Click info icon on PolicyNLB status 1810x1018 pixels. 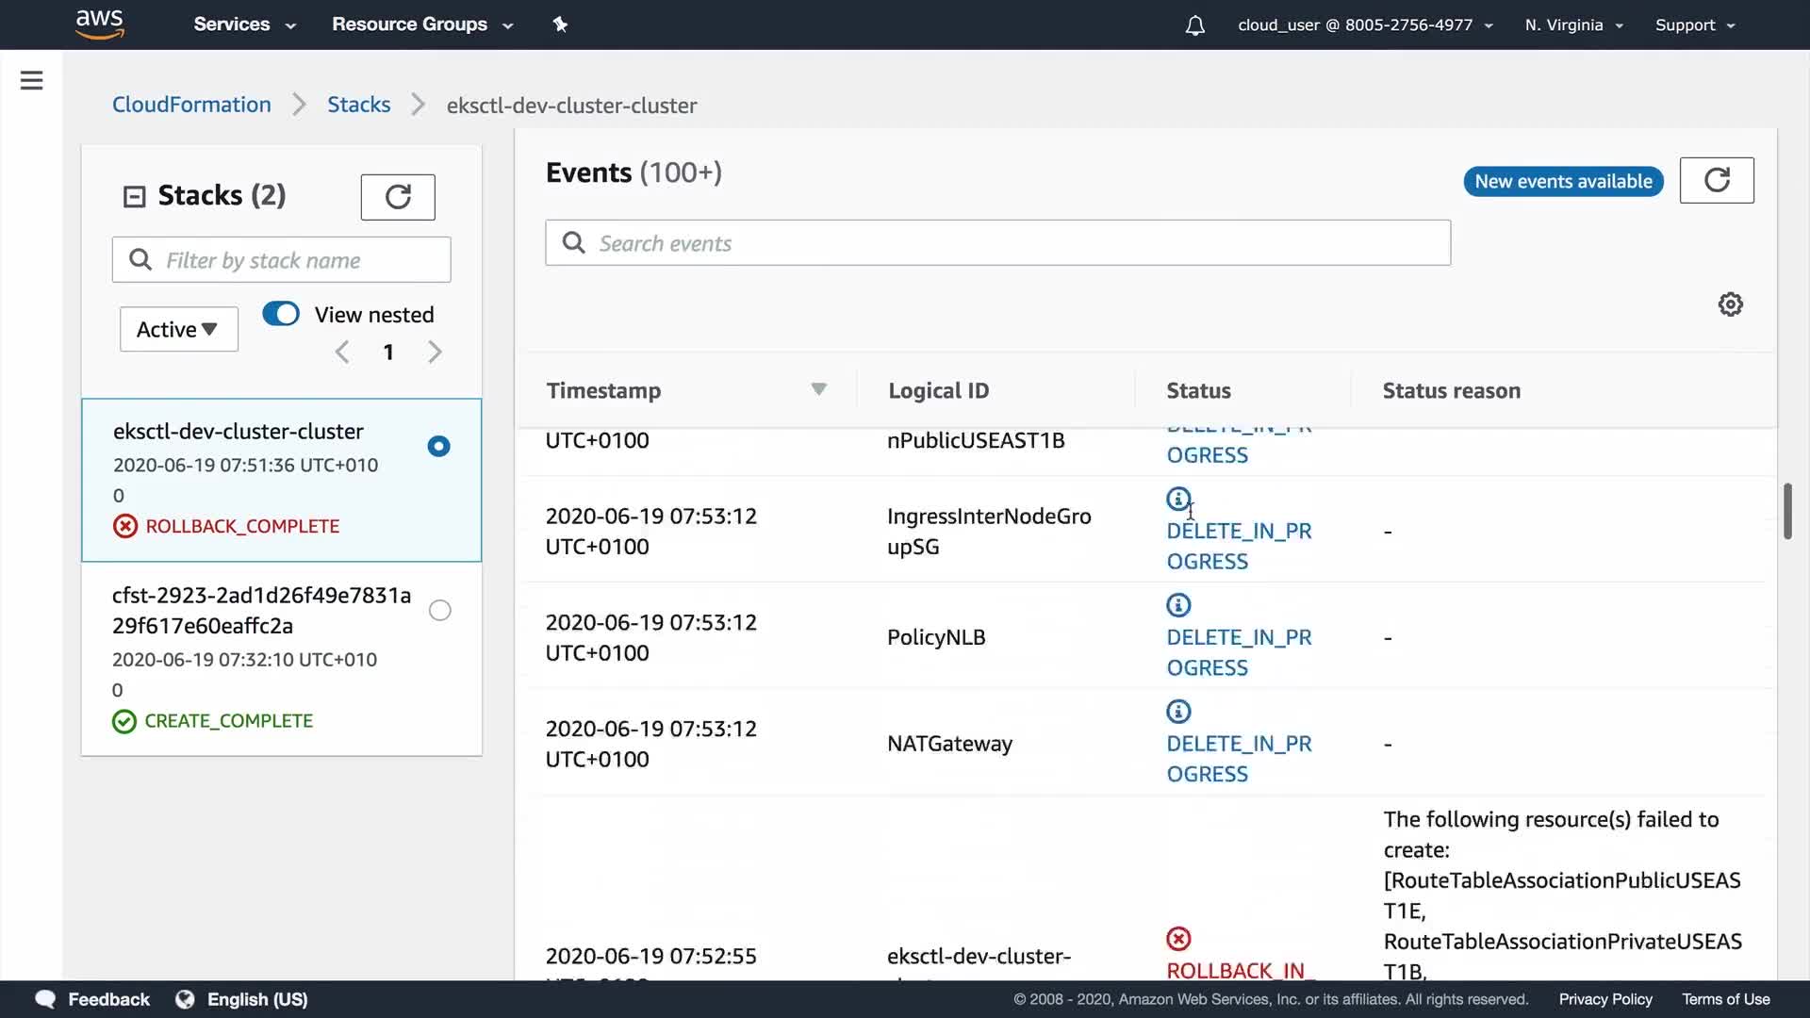point(1178,605)
